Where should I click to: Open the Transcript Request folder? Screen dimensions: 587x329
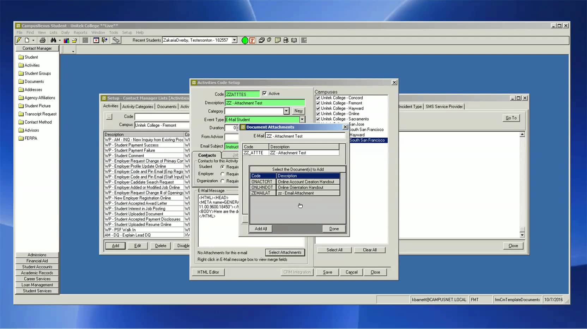37,114
